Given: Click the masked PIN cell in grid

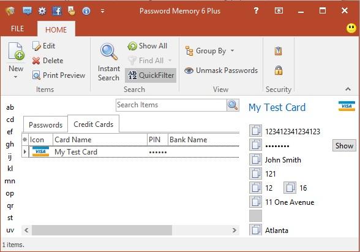Looking at the screenshot, I should [x=158, y=152].
